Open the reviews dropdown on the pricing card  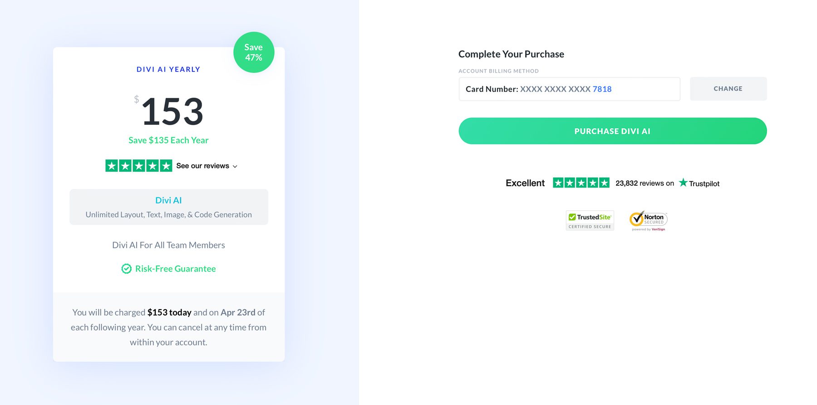pyautogui.click(x=202, y=166)
